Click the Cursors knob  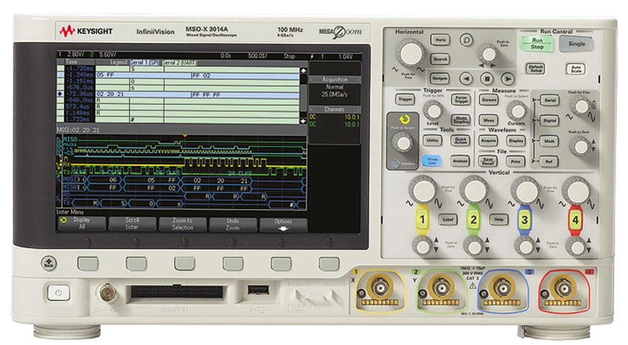[517, 111]
